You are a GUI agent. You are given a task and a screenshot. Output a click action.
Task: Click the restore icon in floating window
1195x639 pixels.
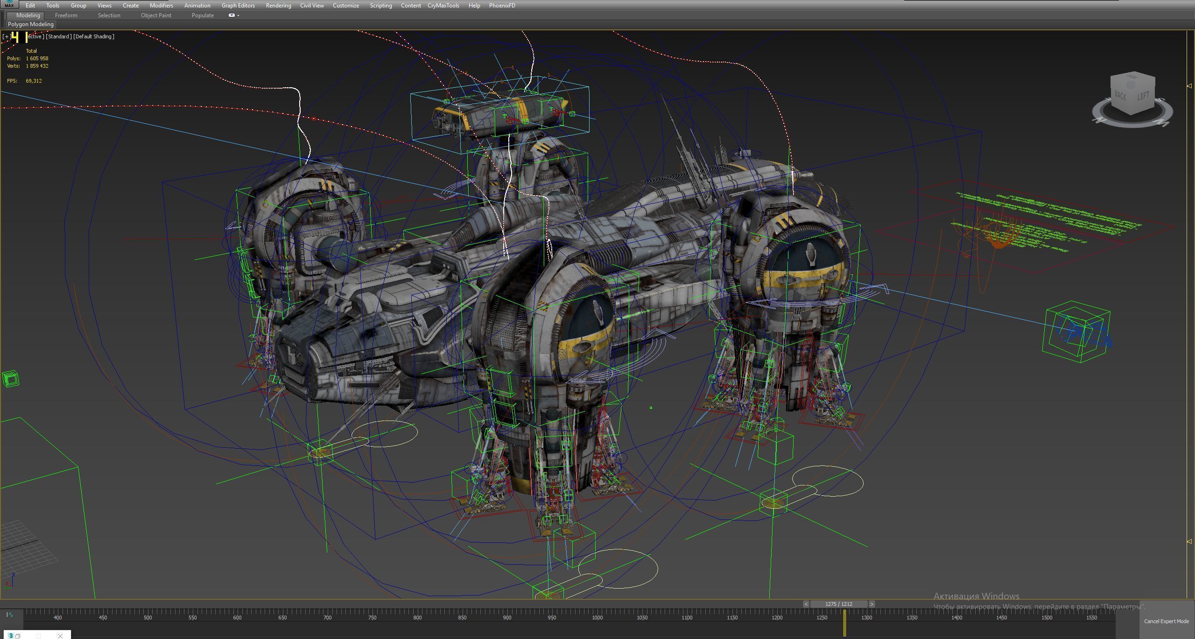click(18, 636)
